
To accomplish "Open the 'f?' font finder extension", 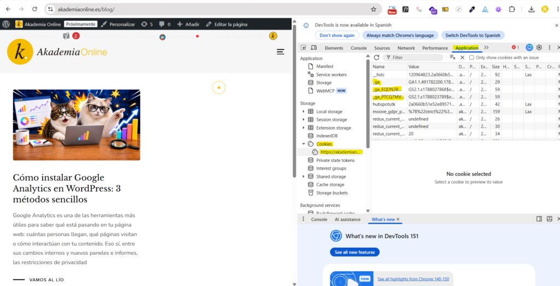I will point(405,10).
